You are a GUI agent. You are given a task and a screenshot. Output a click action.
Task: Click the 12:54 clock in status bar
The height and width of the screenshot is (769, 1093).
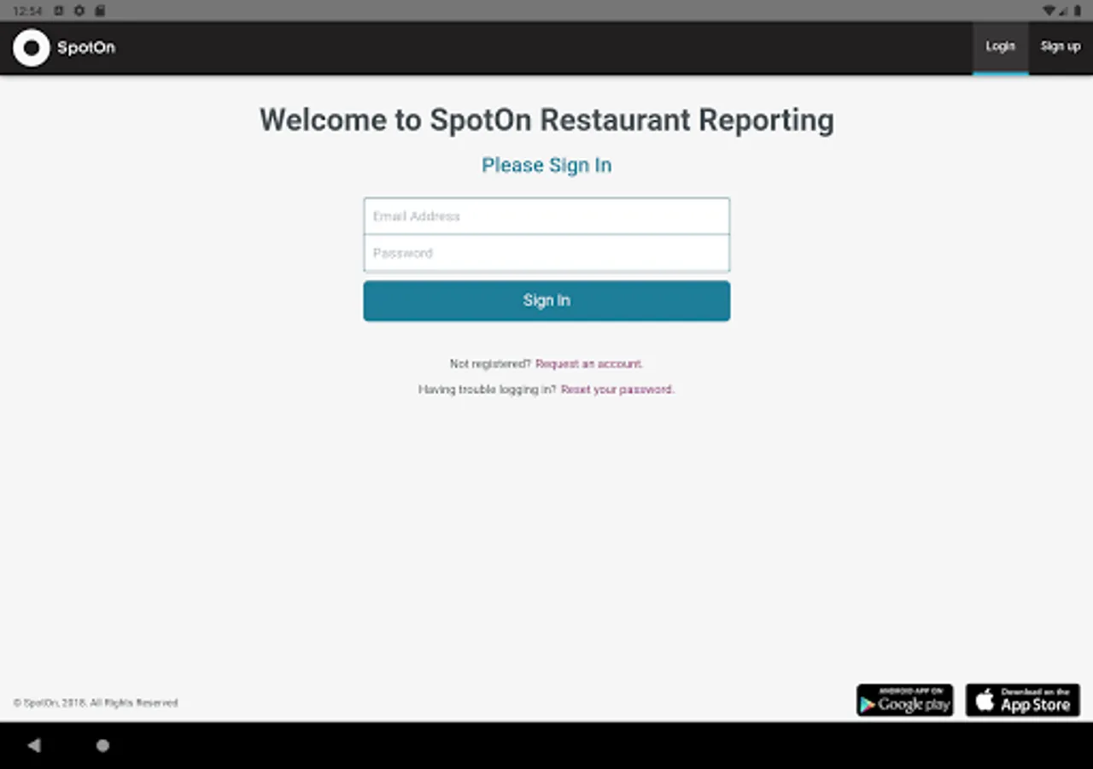click(x=27, y=11)
